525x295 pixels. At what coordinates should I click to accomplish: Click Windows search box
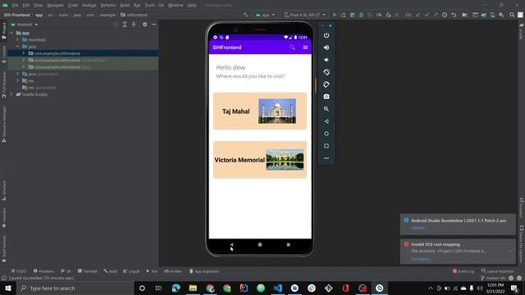(75, 288)
